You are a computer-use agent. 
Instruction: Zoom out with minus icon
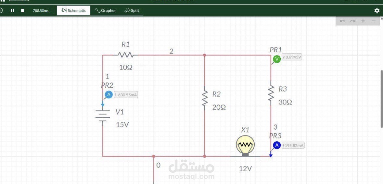(373, 21)
